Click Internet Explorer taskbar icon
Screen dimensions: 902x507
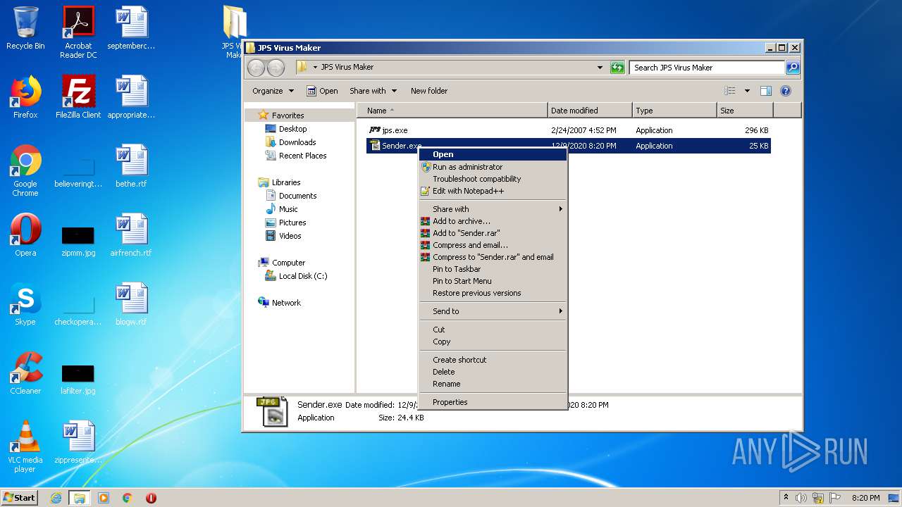click(56, 498)
